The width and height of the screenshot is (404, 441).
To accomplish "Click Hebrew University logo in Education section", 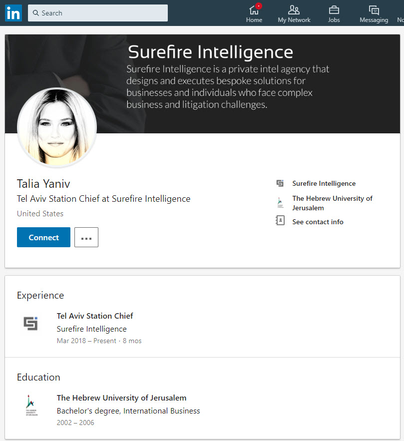I will tap(30, 405).
